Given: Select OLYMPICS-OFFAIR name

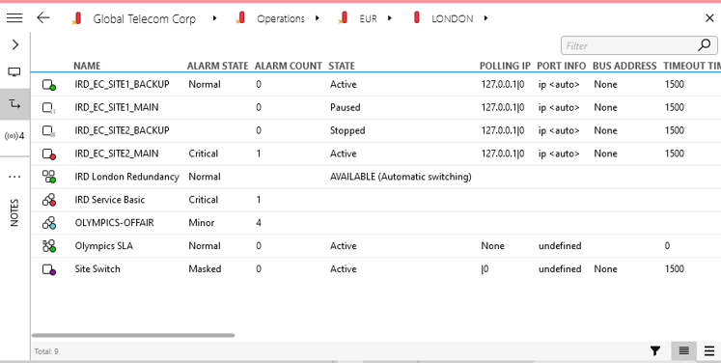Looking at the screenshot, I should click(x=114, y=223).
